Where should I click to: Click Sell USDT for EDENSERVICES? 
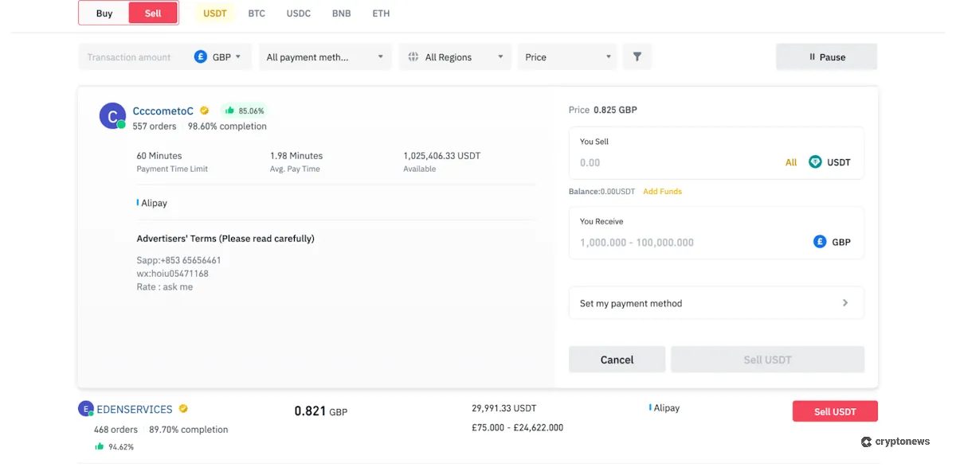click(x=835, y=411)
